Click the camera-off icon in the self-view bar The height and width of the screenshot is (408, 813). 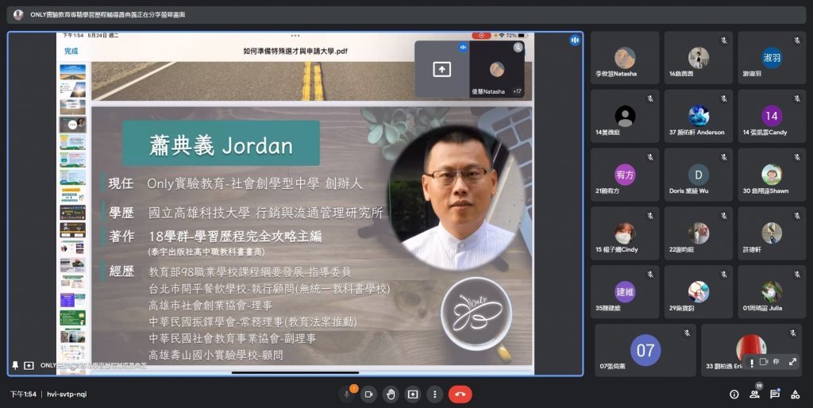click(764, 362)
